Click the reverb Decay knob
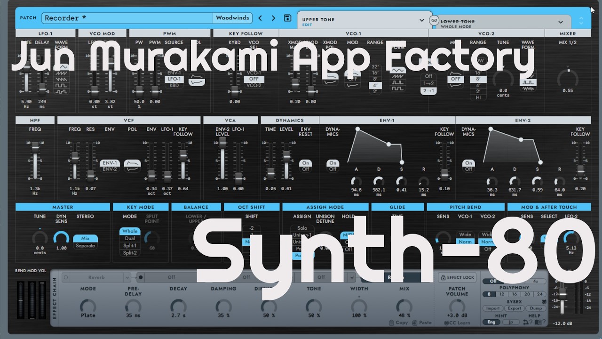This screenshot has height=339, width=602. (178, 306)
